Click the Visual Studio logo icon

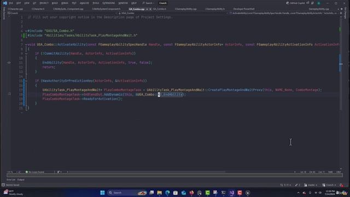(5, 3)
